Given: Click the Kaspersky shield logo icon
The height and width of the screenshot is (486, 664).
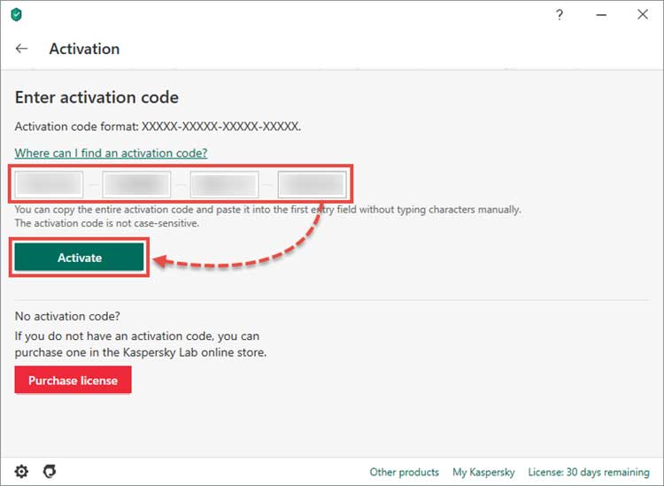Looking at the screenshot, I should [x=16, y=15].
